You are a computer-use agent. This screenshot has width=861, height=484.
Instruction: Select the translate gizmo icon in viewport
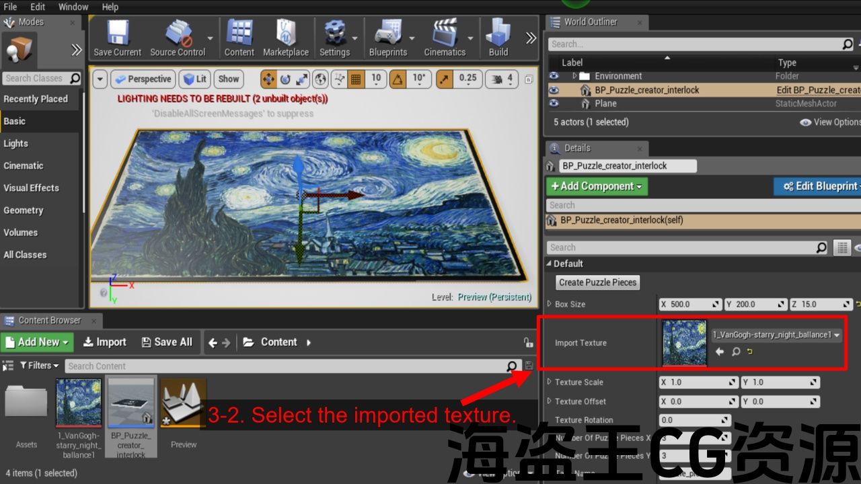pyautogui.click(x=268, y=79)
